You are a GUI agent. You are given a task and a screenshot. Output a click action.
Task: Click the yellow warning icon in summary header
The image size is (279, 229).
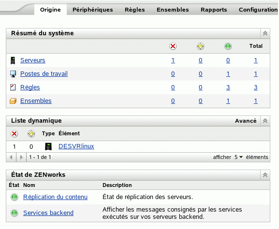click(200, 46)
